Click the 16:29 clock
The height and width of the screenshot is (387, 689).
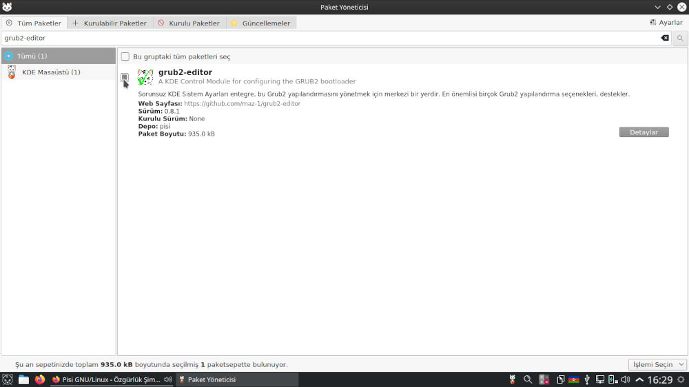[x=660, y=379]
